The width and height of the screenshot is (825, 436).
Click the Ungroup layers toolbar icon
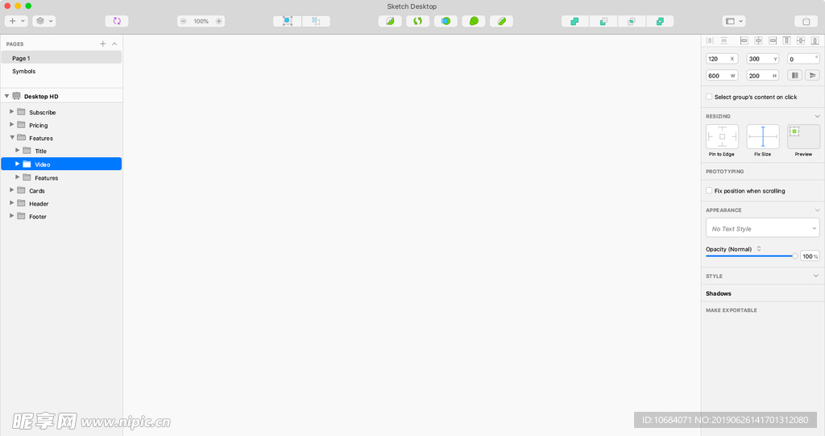(x=316, y=21)
